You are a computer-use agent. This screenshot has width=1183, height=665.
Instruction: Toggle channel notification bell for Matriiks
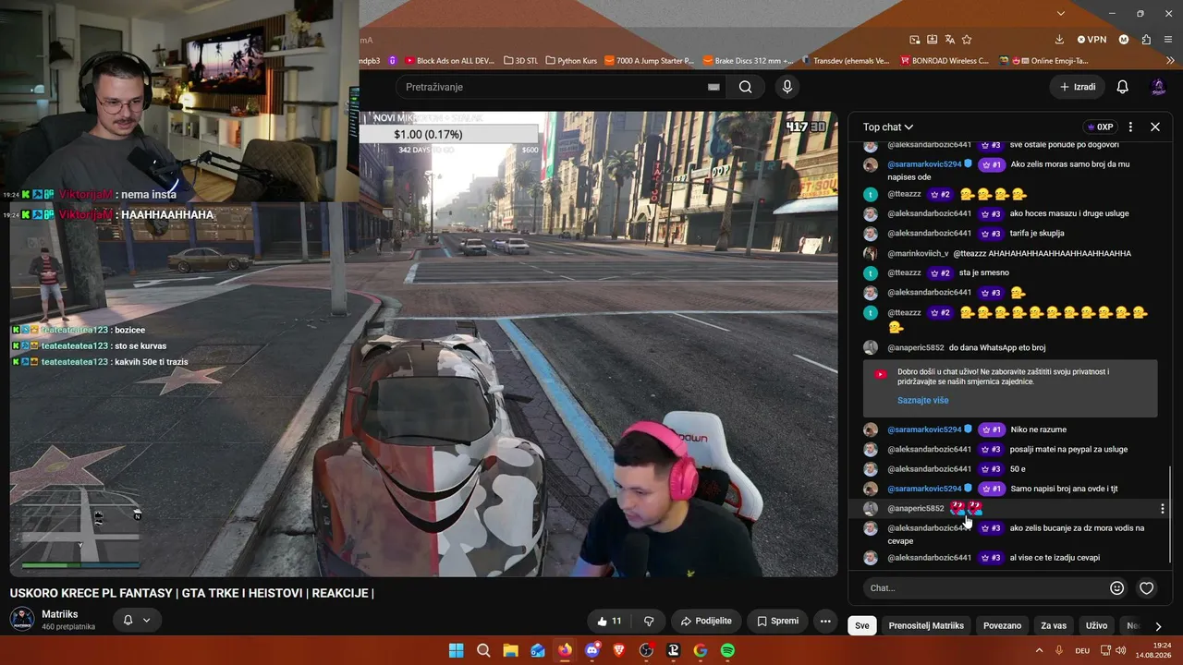coord(136,620)
